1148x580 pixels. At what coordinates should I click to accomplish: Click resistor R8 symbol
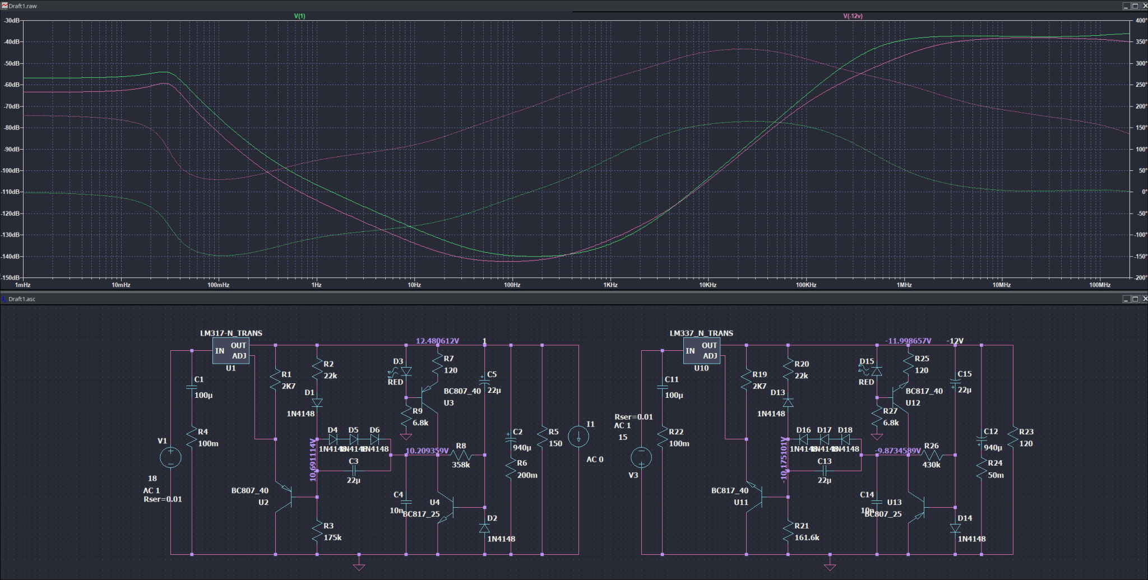pyautogui.click(x=461, y=455)
